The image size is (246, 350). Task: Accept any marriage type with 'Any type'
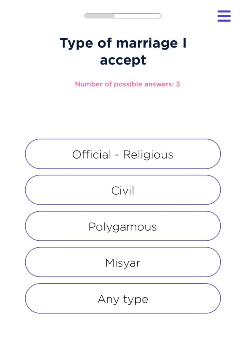(x=123, y=299)
